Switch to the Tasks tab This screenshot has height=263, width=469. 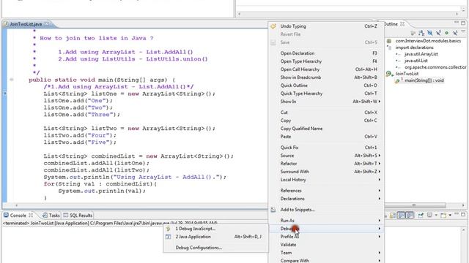point(51,215)
